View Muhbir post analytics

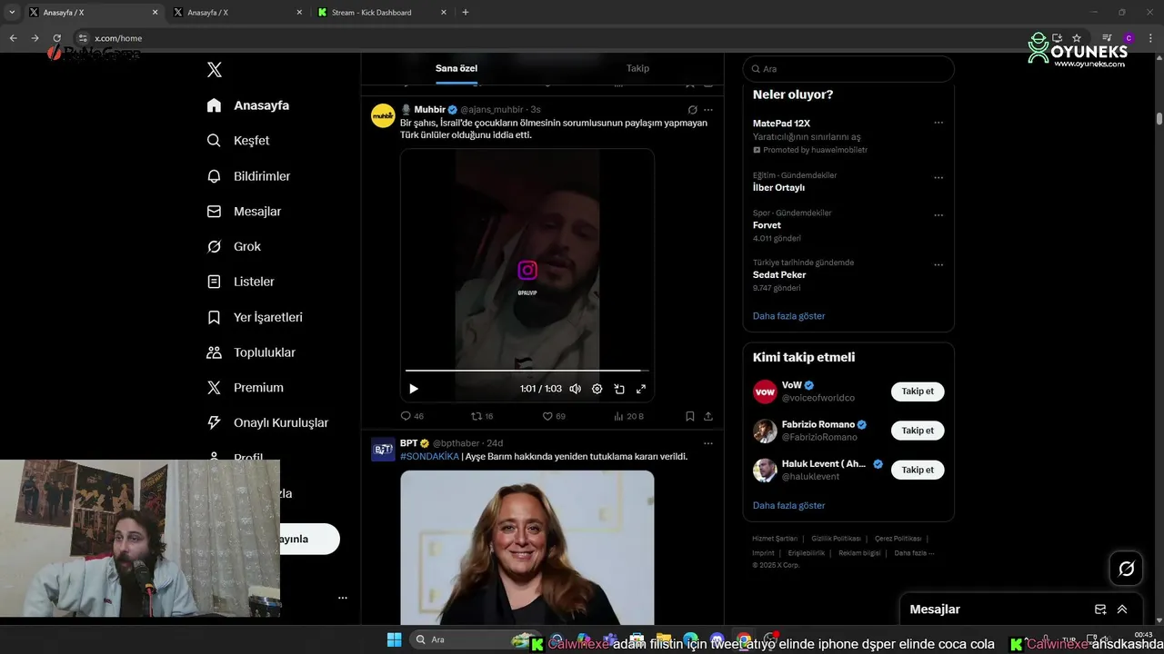[628, 416]
